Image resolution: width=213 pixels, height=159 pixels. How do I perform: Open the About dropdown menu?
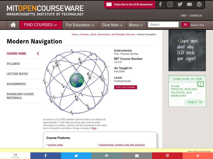point(136,25)
